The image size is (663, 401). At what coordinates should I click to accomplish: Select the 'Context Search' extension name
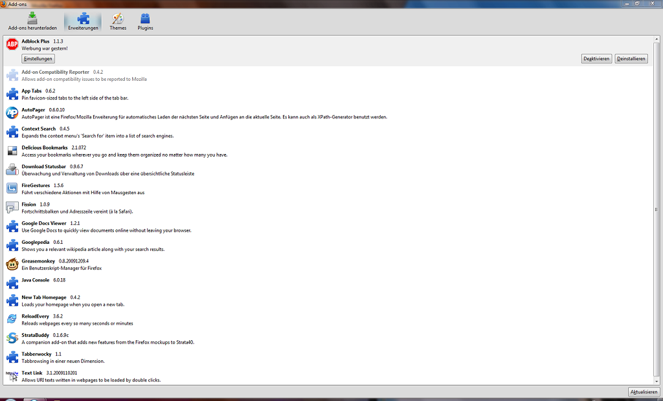38,129
